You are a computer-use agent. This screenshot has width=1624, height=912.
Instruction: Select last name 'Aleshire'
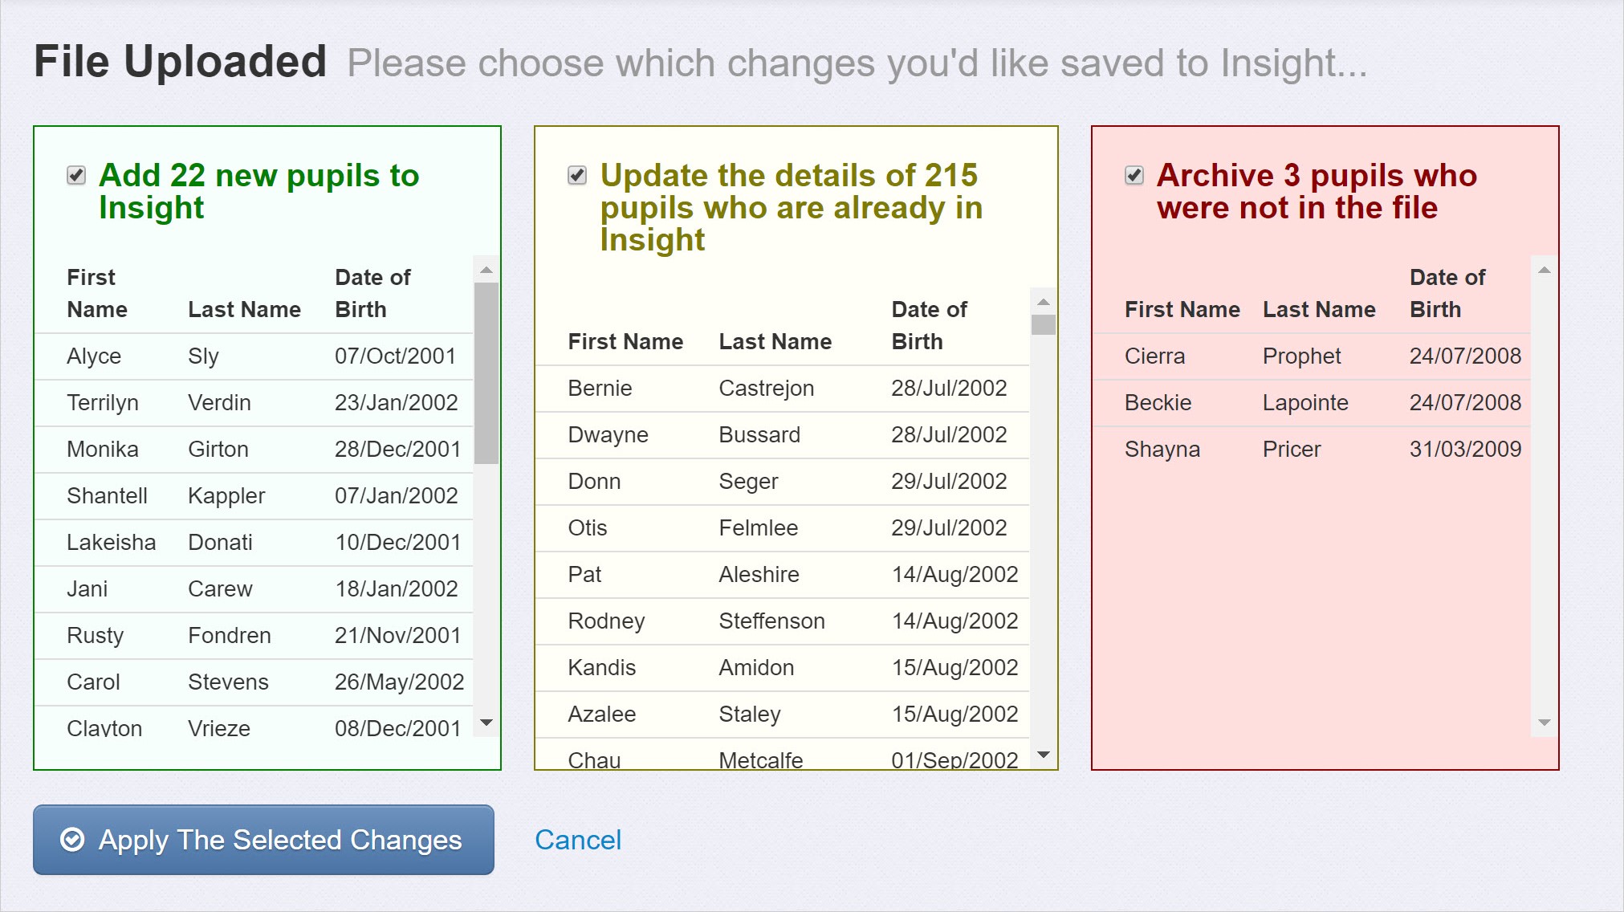[x=759, y=574]
